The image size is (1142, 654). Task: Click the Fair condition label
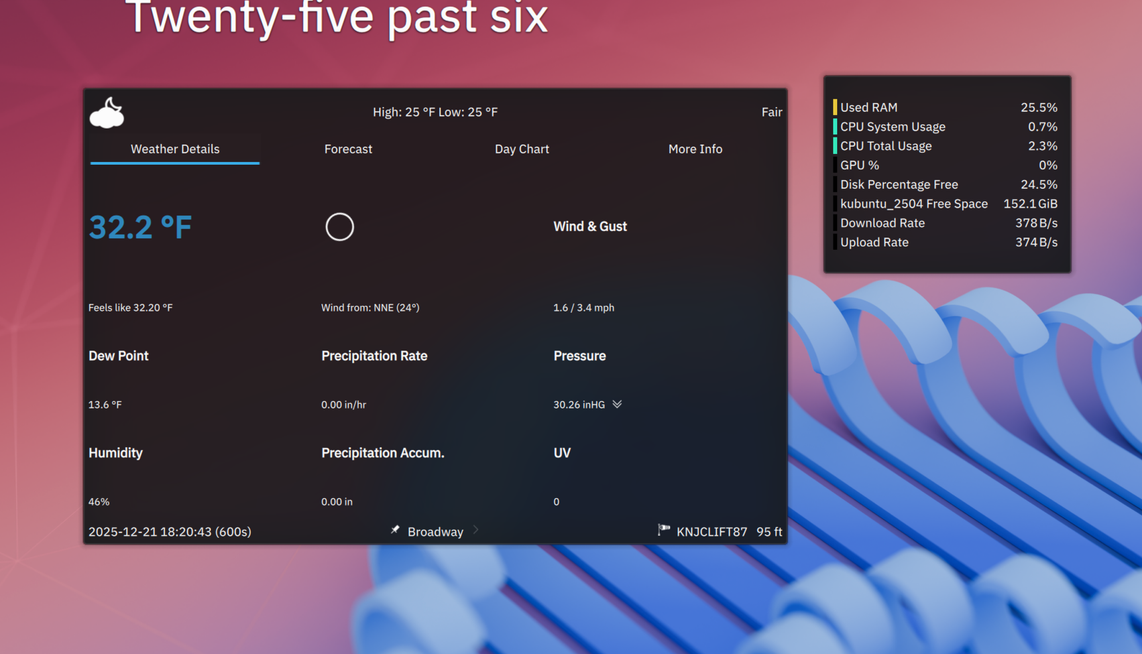[x=772, y=112]
